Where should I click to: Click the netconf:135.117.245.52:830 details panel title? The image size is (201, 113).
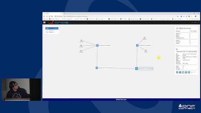point(187,51)
